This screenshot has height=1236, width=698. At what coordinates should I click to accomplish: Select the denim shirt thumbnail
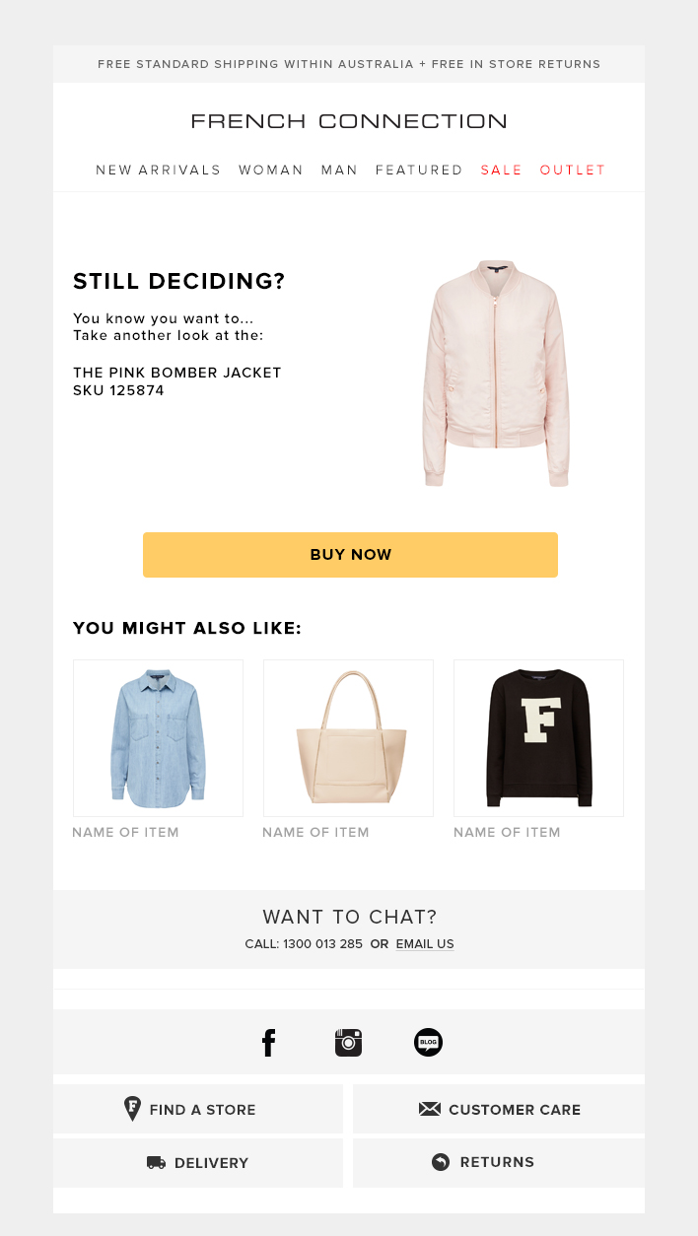158,737
